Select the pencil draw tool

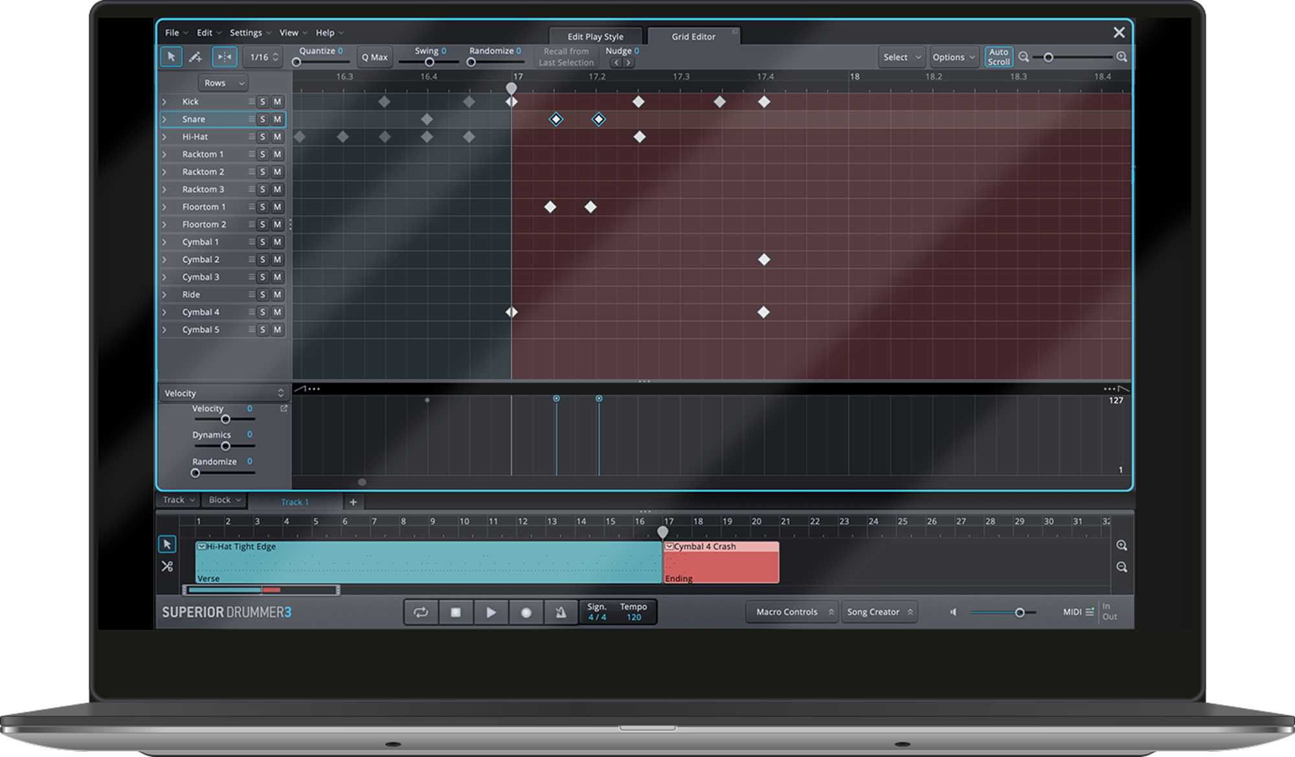196,57
